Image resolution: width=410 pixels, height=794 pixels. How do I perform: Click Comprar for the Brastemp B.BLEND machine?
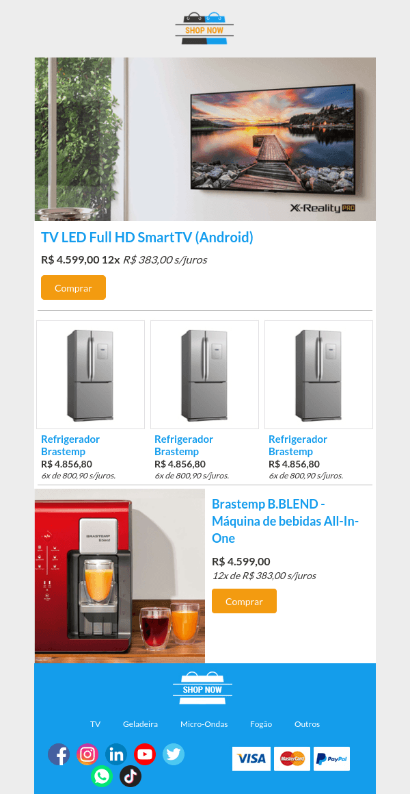tap(244, 600)
